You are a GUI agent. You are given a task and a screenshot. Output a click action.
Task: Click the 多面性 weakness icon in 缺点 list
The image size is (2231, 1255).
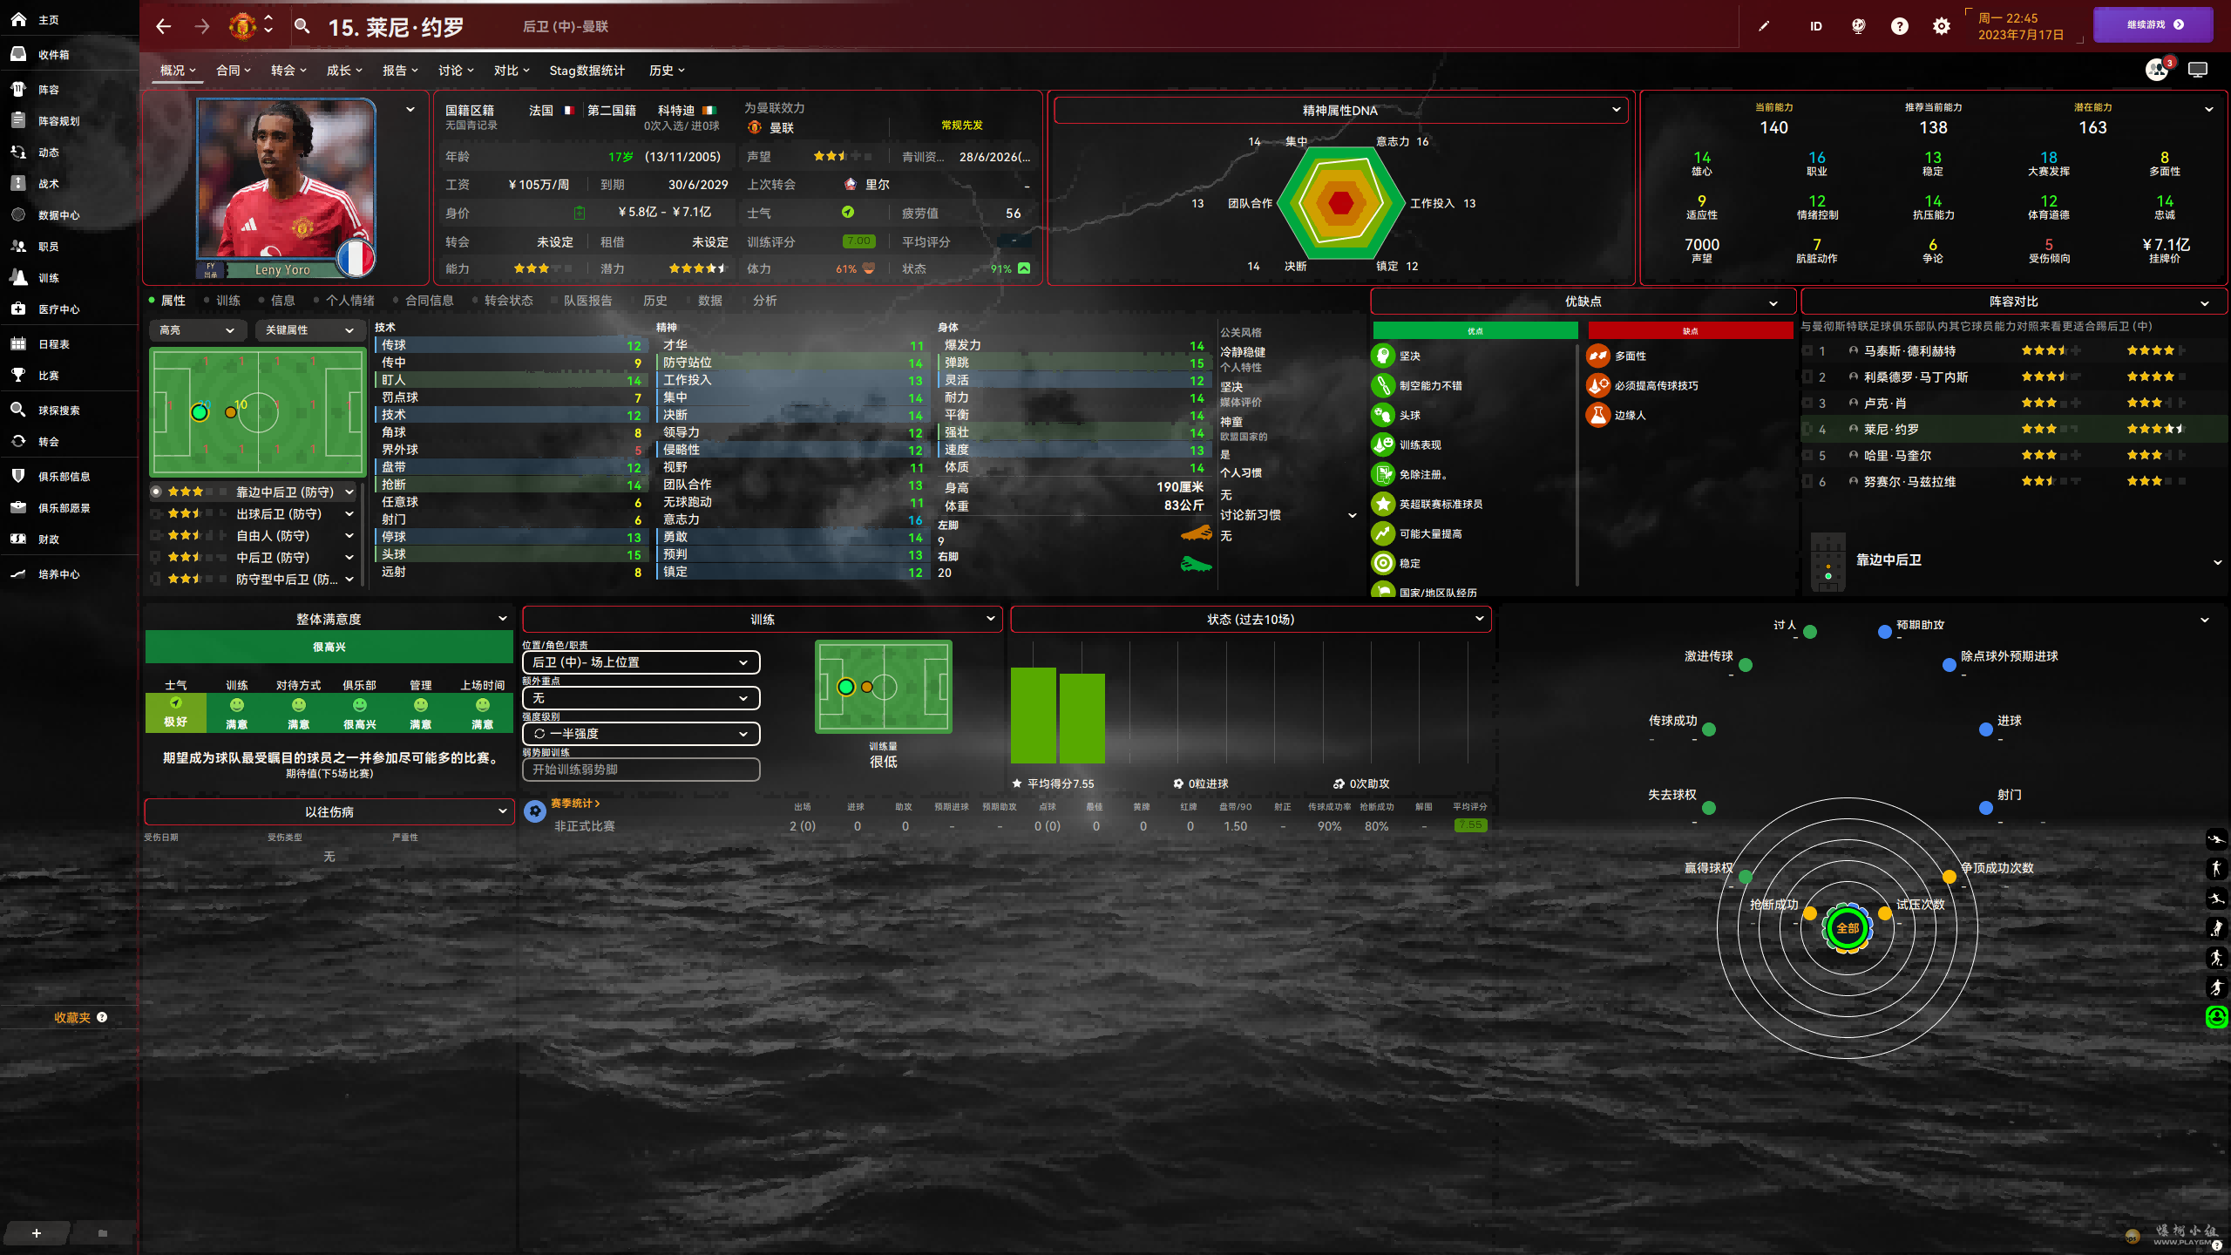pos(1597,356)
